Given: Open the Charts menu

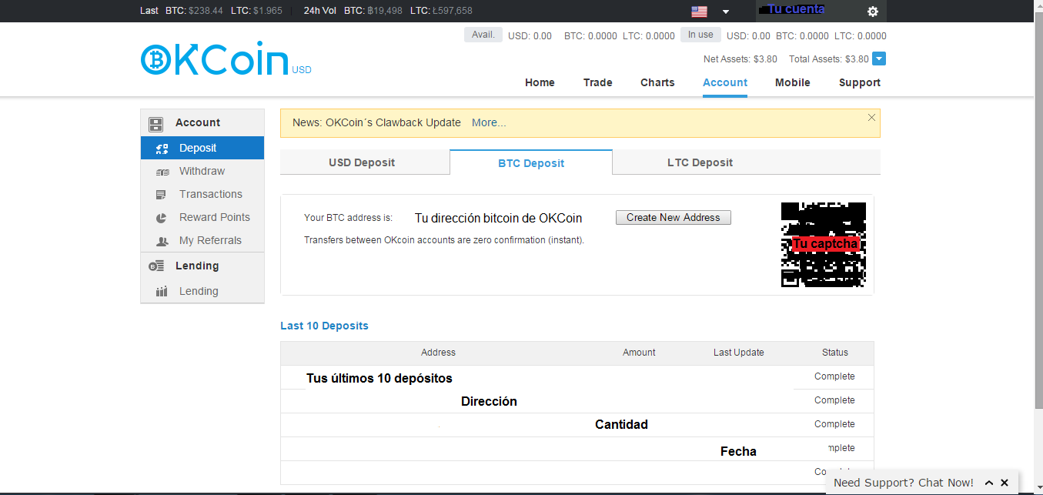Looking at the screenshot, I should (657, 82).
